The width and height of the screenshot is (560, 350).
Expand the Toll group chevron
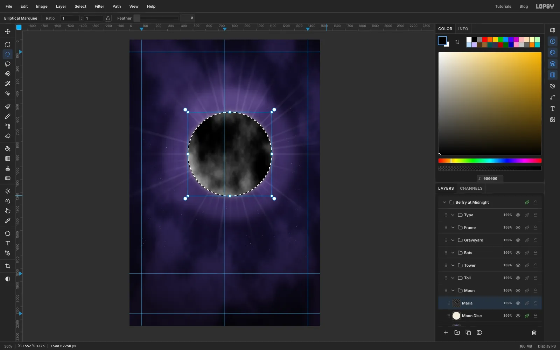(453, 278)
